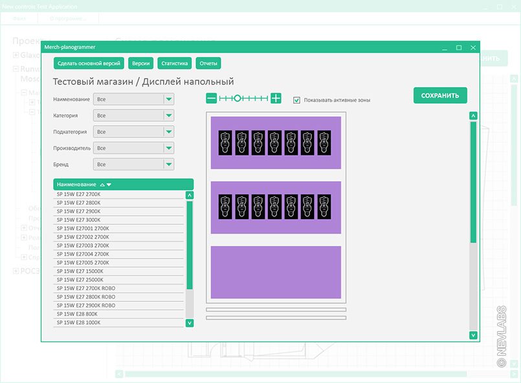Click the zoom in plus icon
521x383 pixels.
(276, 99)
